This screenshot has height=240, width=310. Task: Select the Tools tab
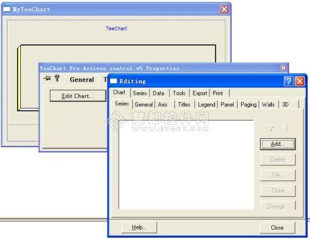(x=179, y=93)
